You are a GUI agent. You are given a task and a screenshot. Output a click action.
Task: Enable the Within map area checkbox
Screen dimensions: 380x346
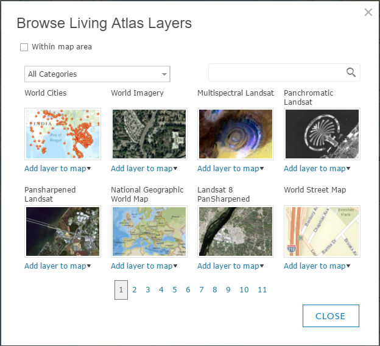coord(24,47)
